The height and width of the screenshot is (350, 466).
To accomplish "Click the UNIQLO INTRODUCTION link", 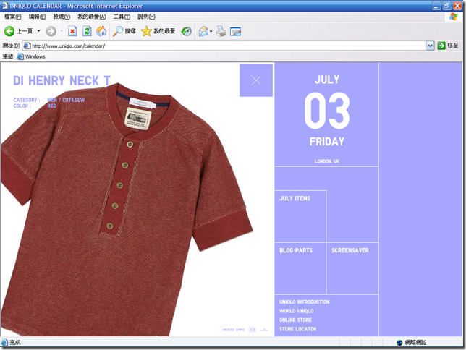I will tap(305, 302).
